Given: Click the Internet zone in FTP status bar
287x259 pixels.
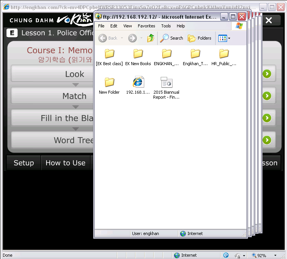Looking at the screenshot, I should pyautogui.click(x=192, y=233).
